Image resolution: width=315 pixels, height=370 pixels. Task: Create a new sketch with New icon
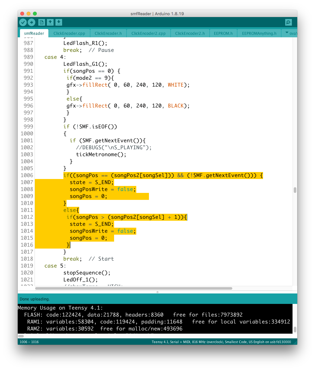coord(42,22)
